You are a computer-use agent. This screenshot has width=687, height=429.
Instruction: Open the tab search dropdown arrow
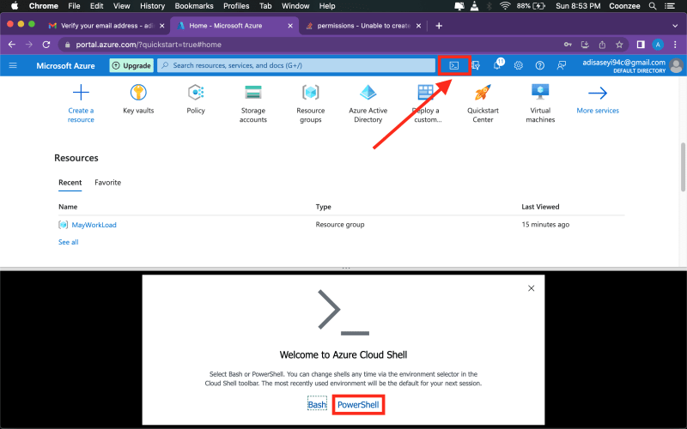[x=675, y=26]
